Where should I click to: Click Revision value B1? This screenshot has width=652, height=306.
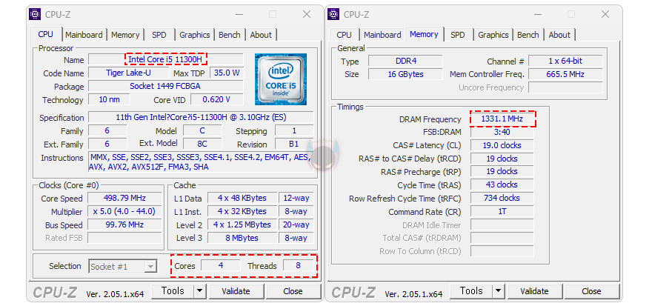tap(294, 144)
